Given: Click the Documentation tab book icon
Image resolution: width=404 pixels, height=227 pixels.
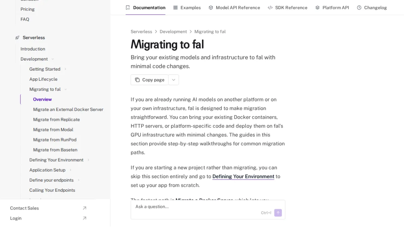Looking at the screenshot, I should 128,7.
